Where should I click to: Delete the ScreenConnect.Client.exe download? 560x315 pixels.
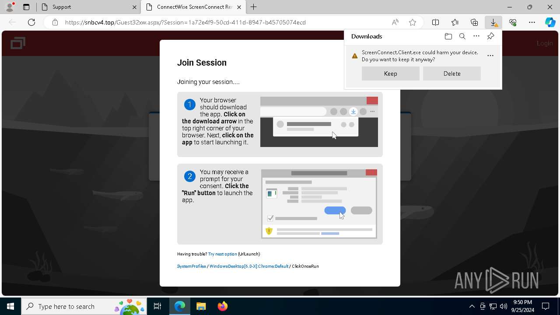[452, 73]
